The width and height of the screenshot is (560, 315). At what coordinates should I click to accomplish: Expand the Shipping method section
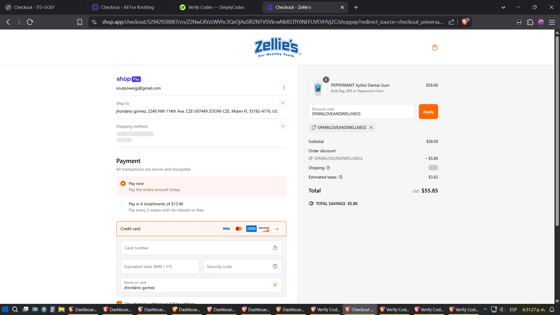point(283,126)
